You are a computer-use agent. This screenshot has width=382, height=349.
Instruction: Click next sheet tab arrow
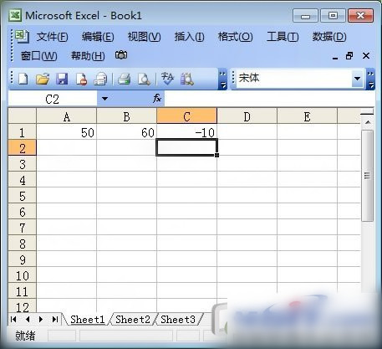41,319
